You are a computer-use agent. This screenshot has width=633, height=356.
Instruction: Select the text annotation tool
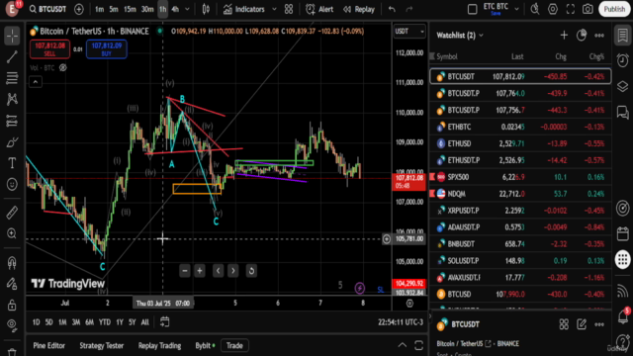pos(12,162)
